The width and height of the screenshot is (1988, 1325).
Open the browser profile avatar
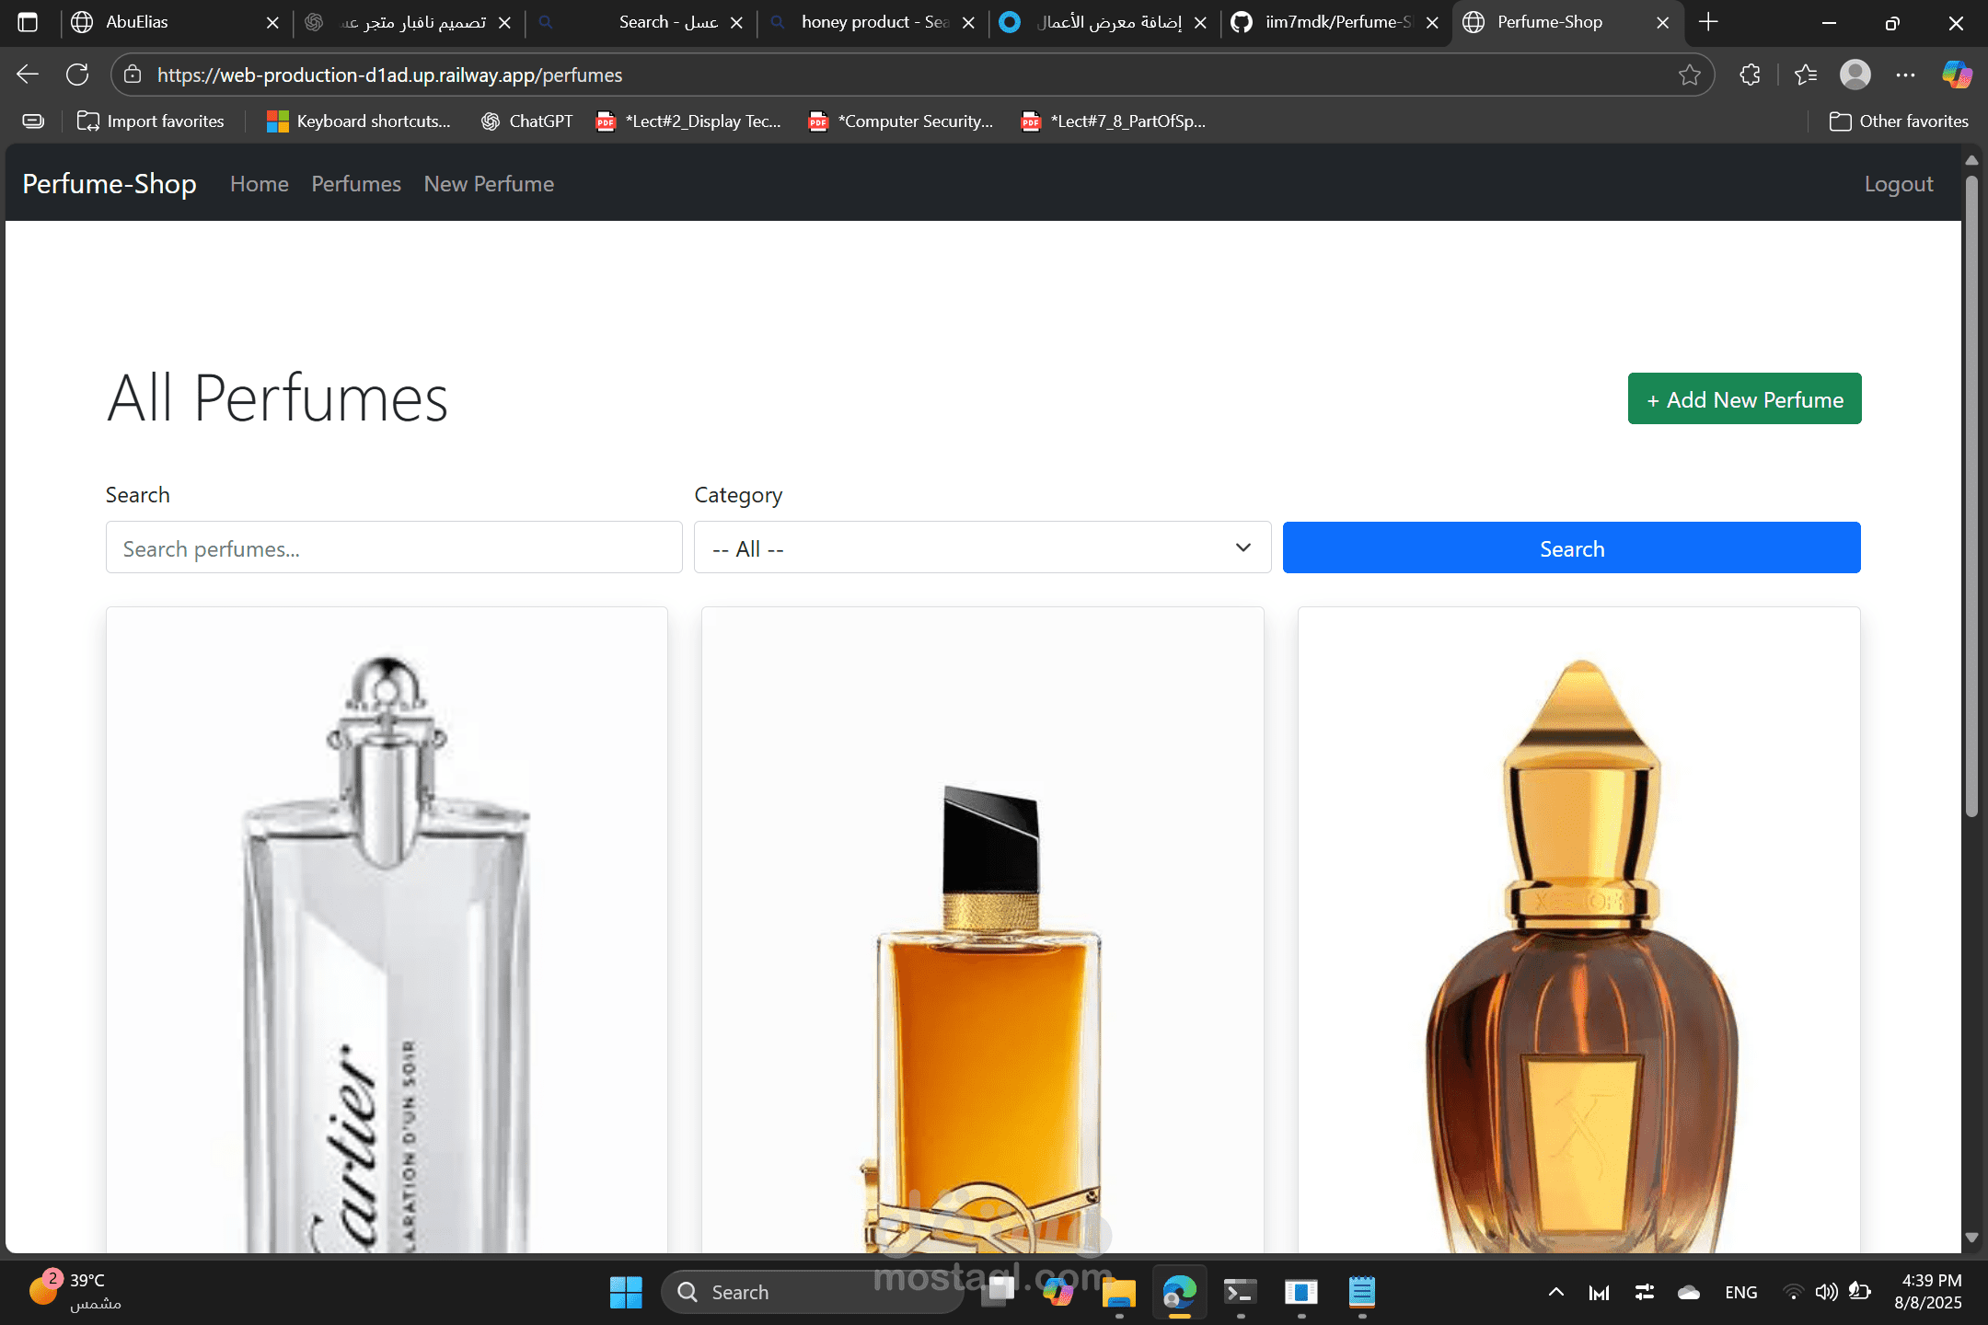coord(1855,75)
